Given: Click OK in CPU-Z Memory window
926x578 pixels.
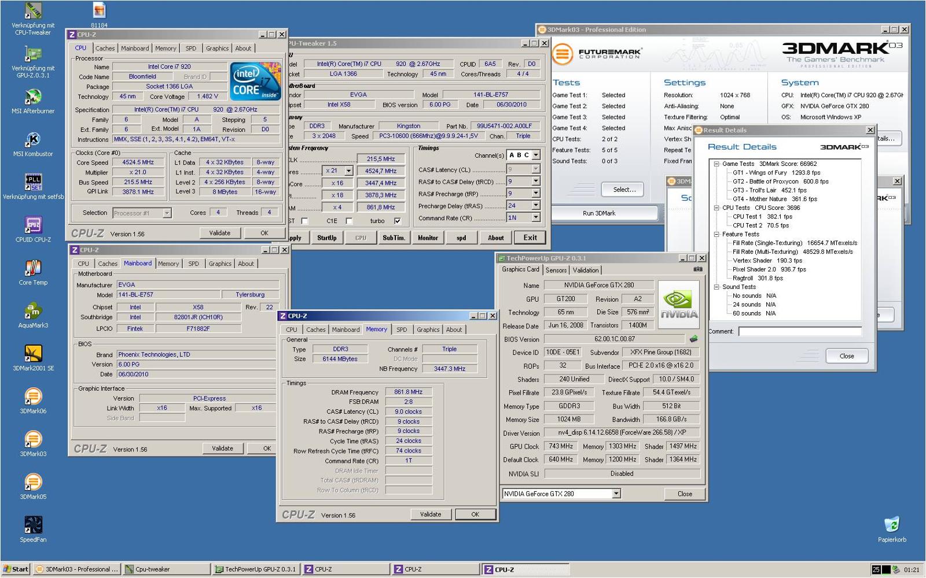Looking at the screenshot, I should tap(475, 514).
